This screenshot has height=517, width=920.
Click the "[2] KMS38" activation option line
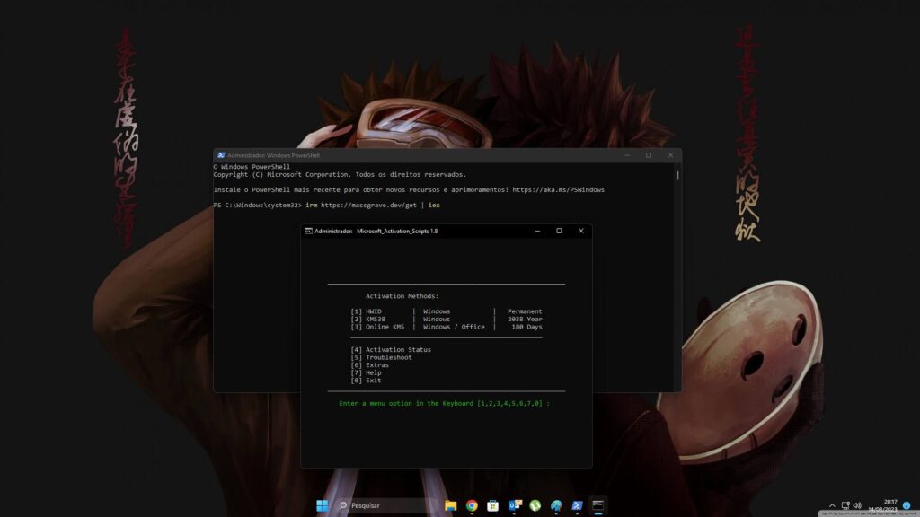pos(447,319)
